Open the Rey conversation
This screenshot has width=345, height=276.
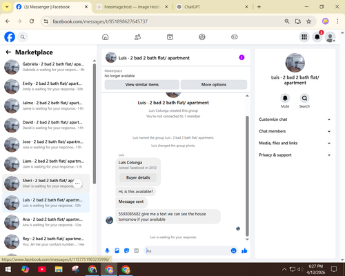(x=46, y=241)
